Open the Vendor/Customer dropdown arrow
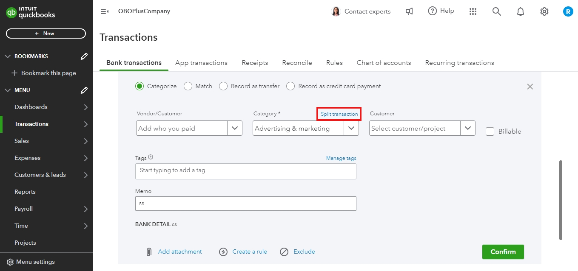578x271 pixels. (x=235, y=129)
